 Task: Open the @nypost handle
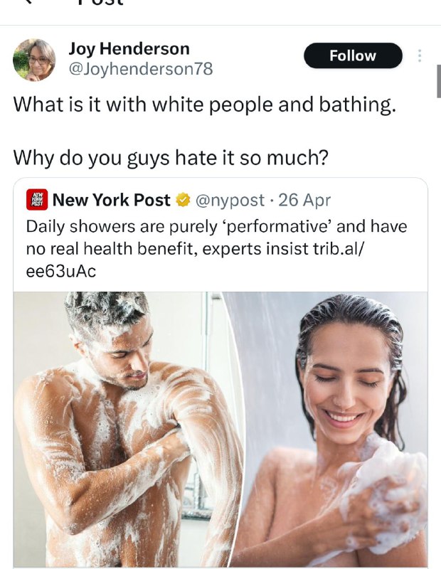pos(230,200)
